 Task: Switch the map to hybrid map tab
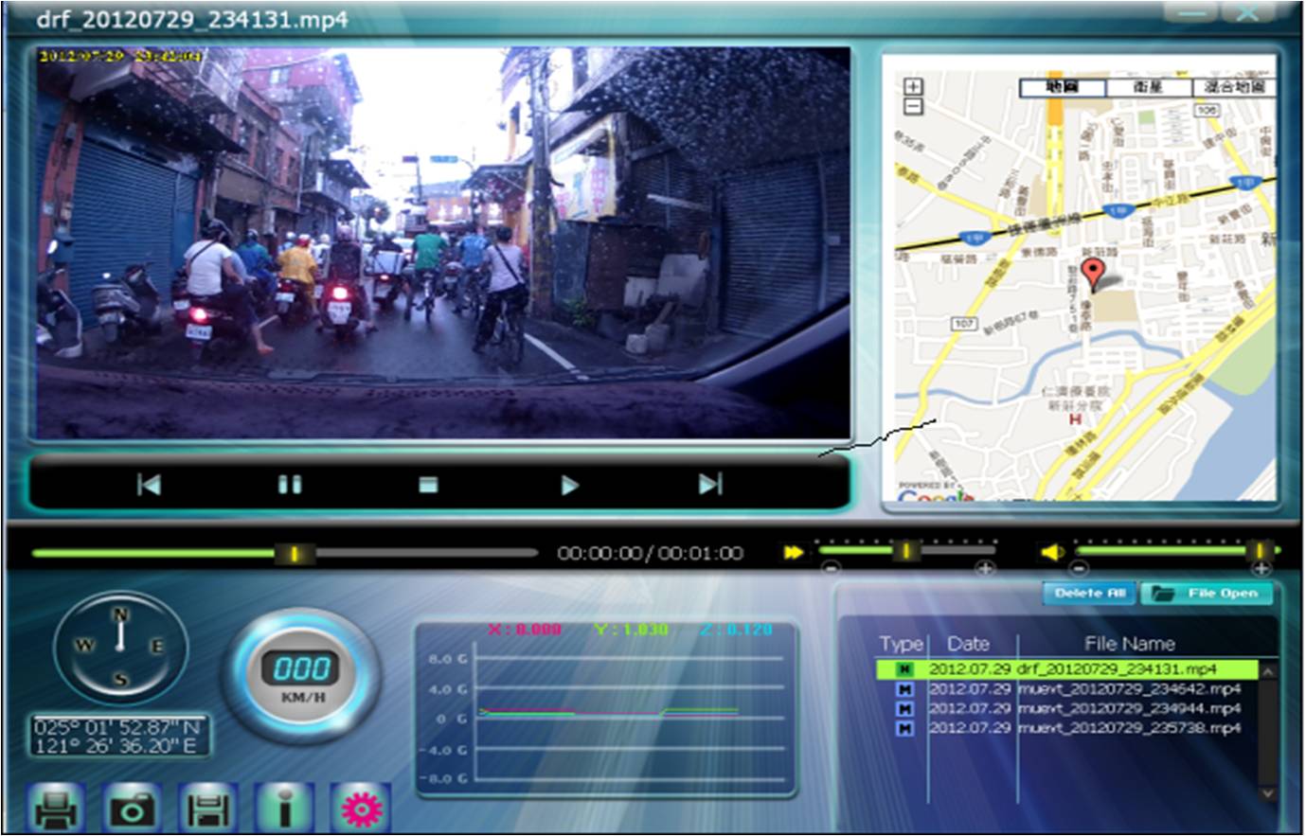tap(1233, 87)
